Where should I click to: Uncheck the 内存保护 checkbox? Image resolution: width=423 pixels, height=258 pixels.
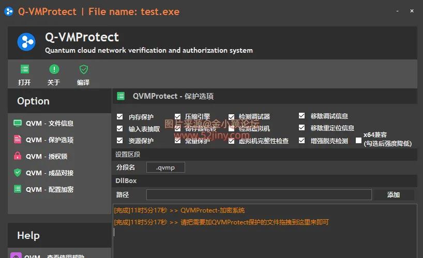[120, 117]
